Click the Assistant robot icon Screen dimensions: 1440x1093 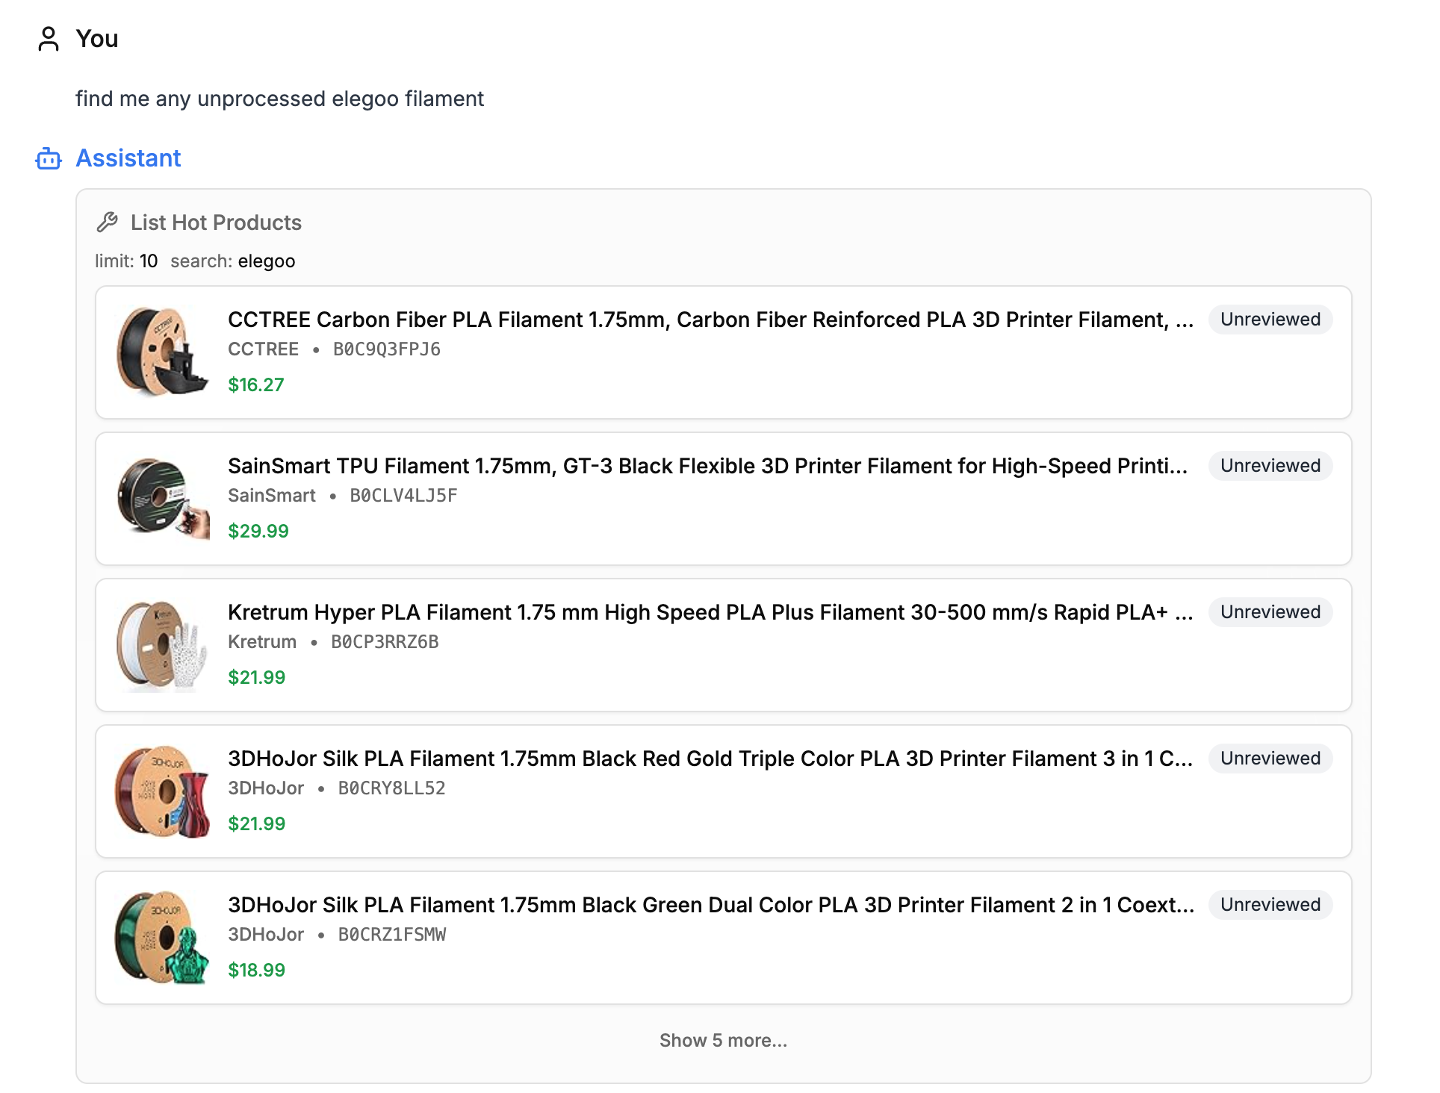click(x=49, y=158)
